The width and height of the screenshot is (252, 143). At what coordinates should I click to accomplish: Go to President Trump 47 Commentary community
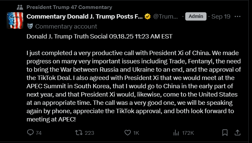(x=69, y=7)
